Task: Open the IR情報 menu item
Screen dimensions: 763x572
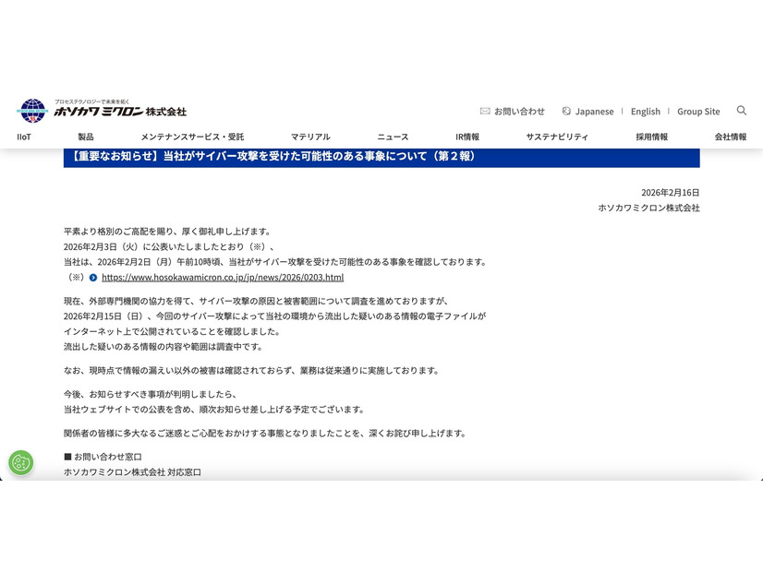Action: [466, 137]
